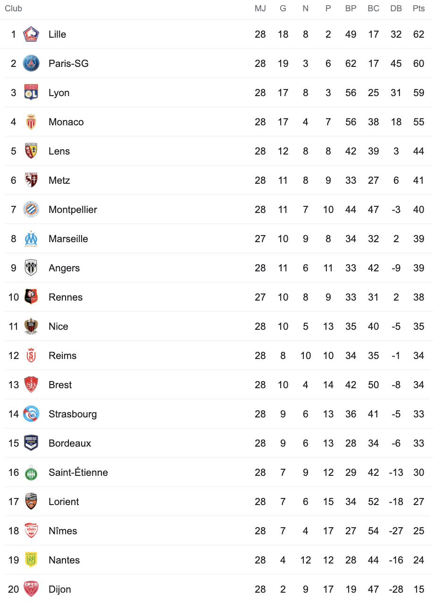Image resolution: width=433 pixels, height=604 pixels.
Task: Click the Lille club crest icon
Action: pyautogui.click(x=31, y=34)
